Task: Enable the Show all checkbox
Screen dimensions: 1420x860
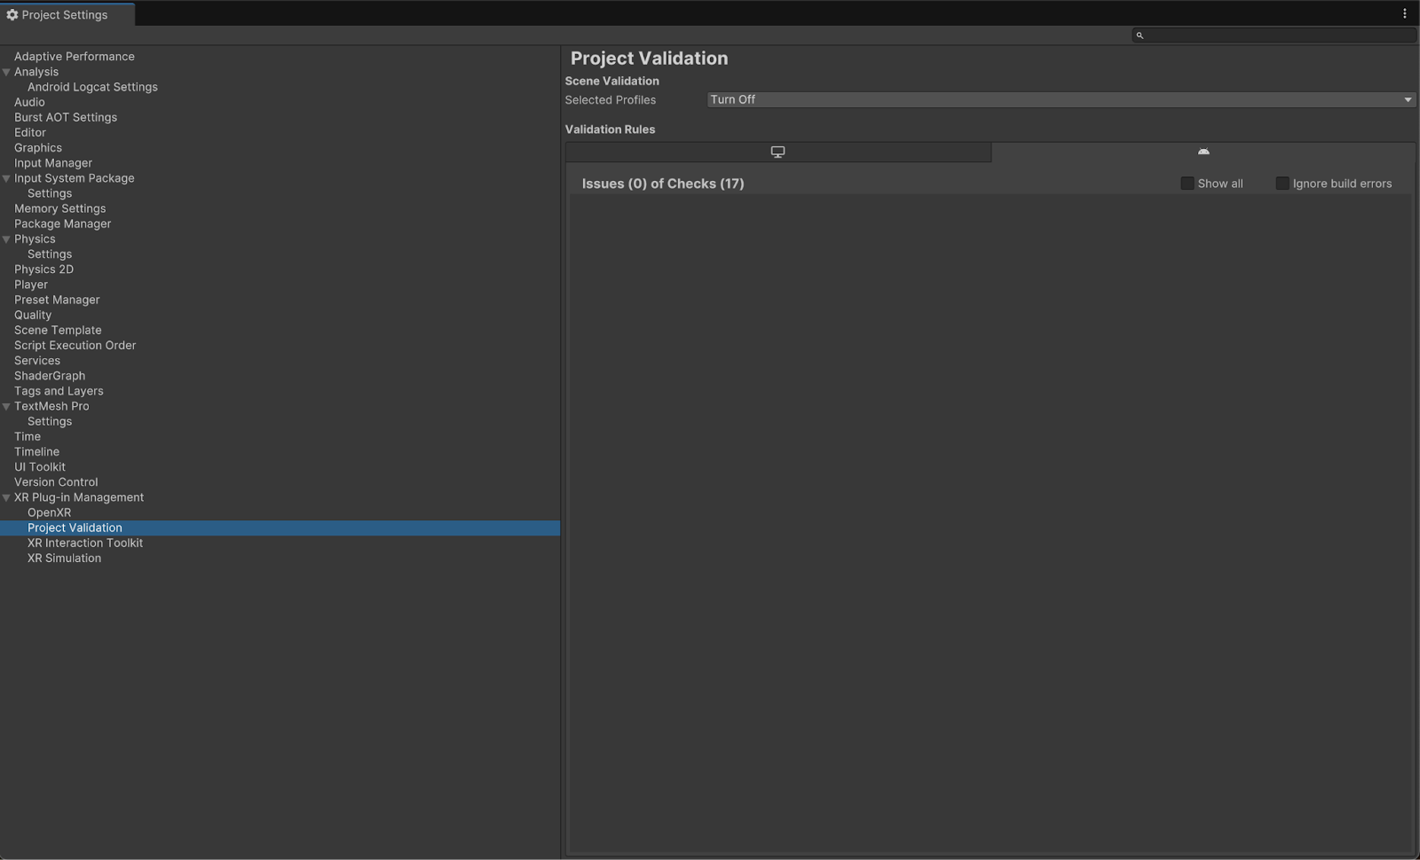Action: pos(1187,184)
